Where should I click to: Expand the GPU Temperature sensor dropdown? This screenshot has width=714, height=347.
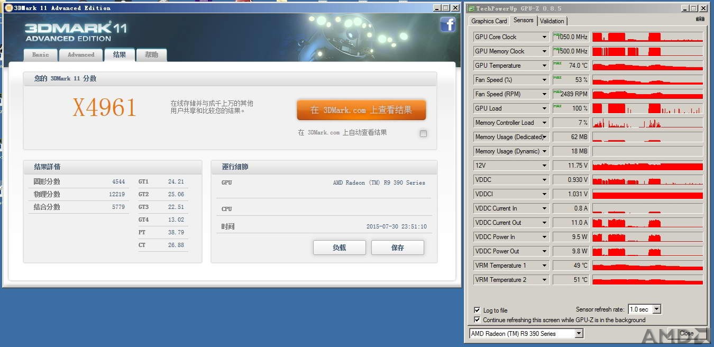544,66
